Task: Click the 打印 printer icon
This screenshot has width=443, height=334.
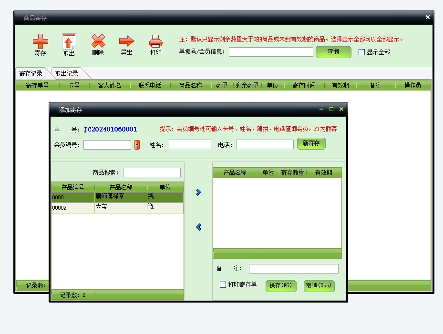Action: [x=156, y=41]
